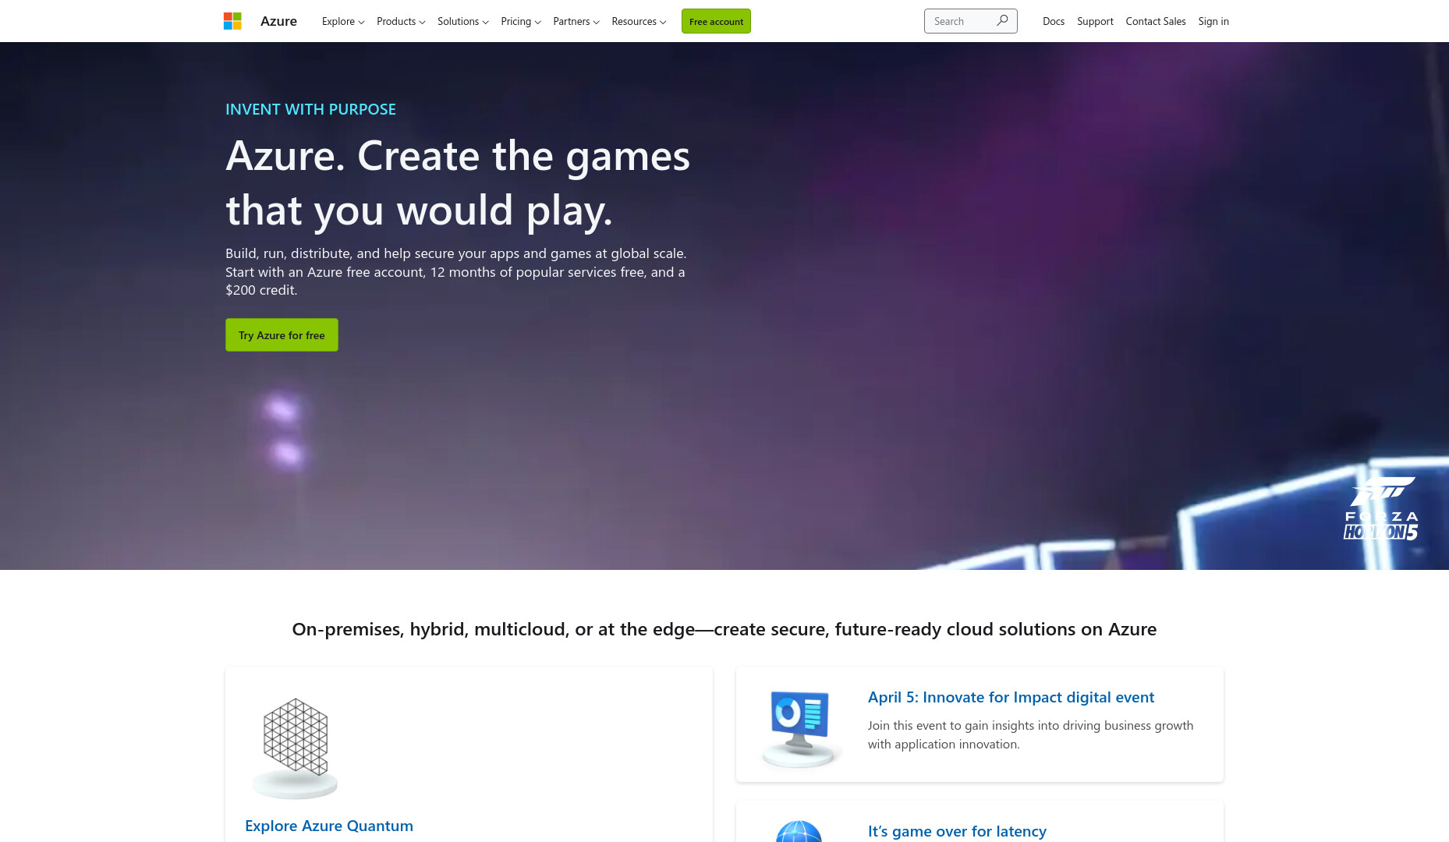Open Explore Azure Quantum link

tap(329, 826)
